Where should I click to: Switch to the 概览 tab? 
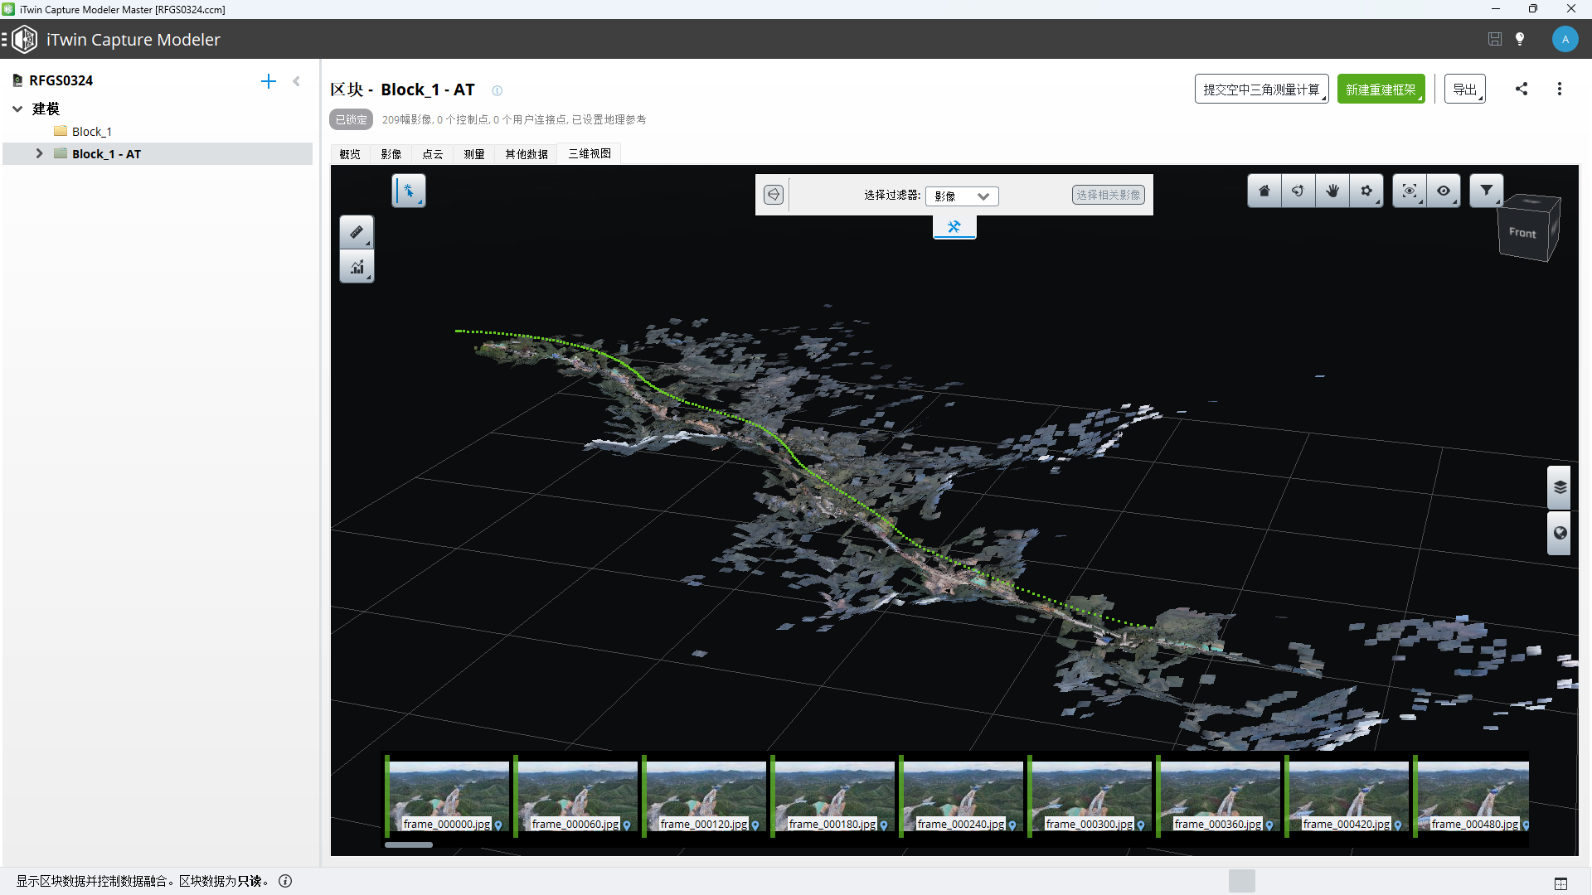pyautogui.click(x=350, y=154)
